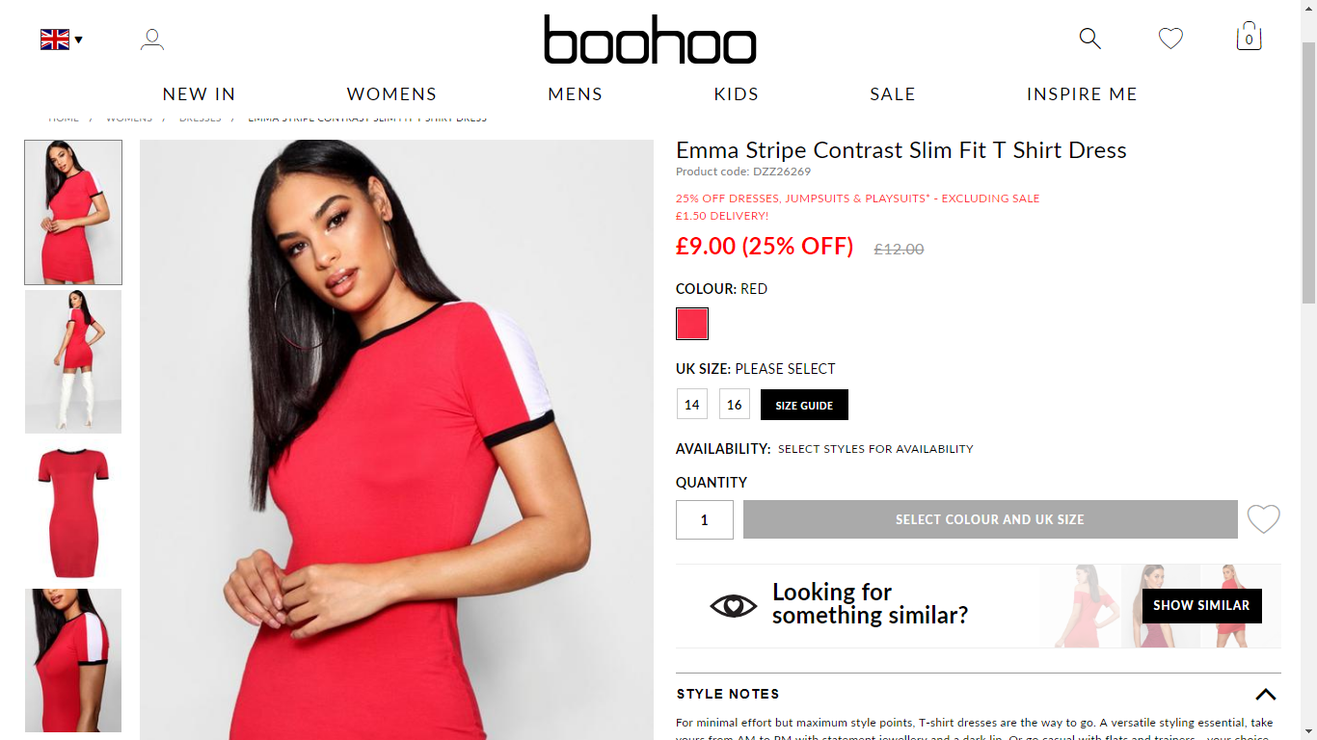The height and width of the screenshot is (740, 1317).
Task: Click the eye icon beside Looking for something similar
Action: [x=734, y=605]
